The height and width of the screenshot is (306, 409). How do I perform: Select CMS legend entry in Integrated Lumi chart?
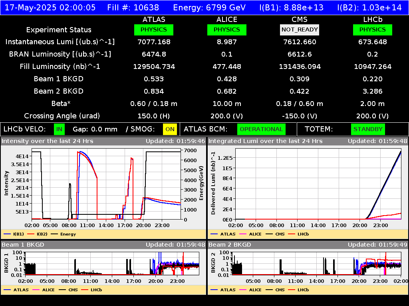click(275, 234)
